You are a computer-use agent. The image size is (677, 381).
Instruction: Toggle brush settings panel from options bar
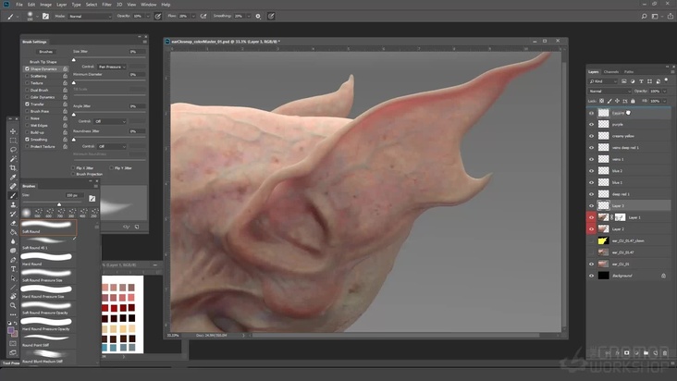pyautogui.click(x=45, y=16)
